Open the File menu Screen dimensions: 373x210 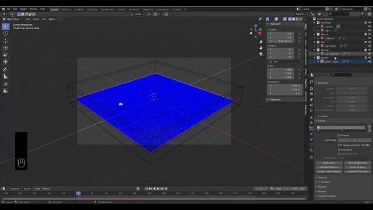click(9, 9)
